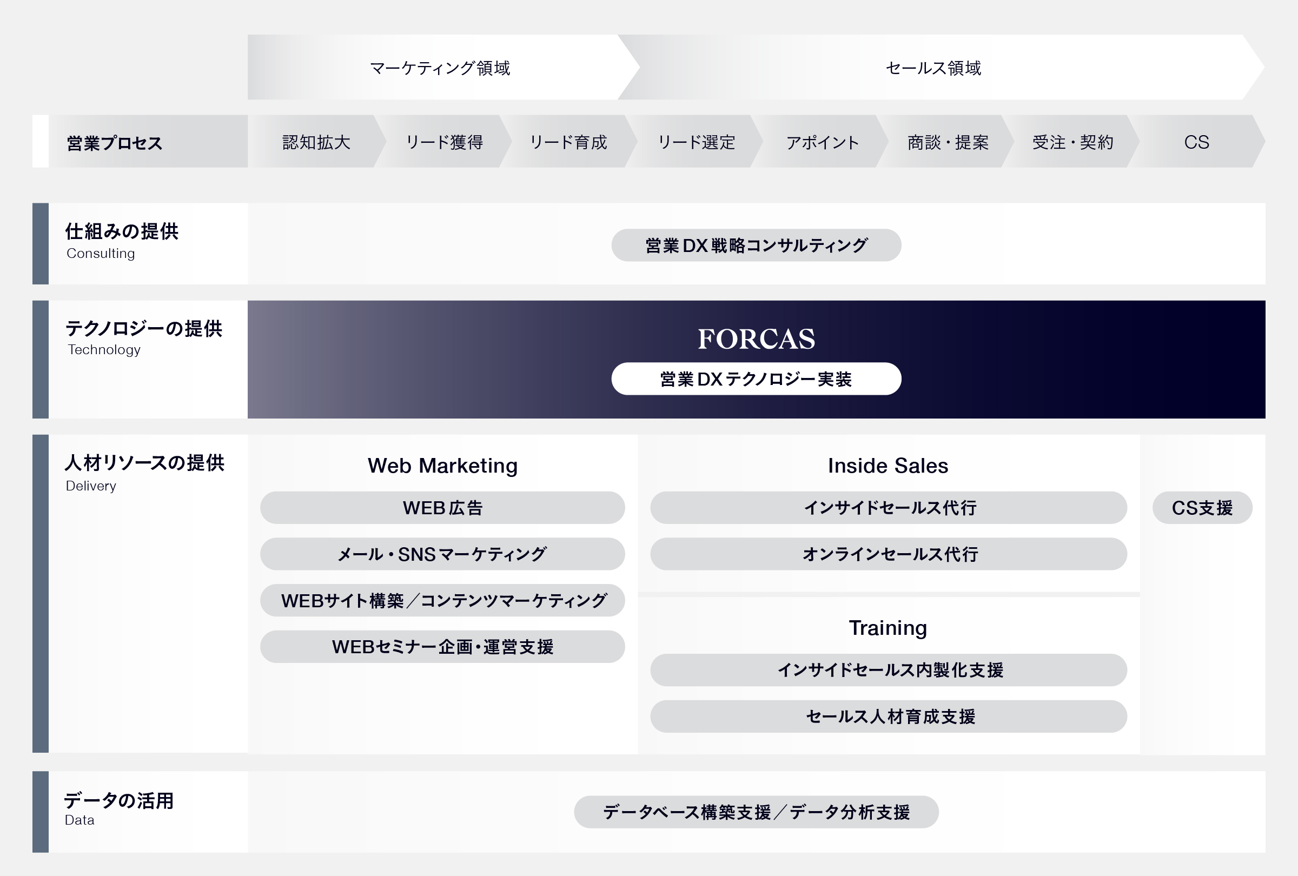Image resolution: width=1298 pixels, height=876 pixels.
Task: Open WEBセミナー企画・運営支援 pill
Action: [x=442, y=647]
